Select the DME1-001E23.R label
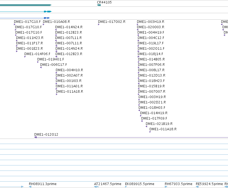Screen dimensions: 228x188 29,49
